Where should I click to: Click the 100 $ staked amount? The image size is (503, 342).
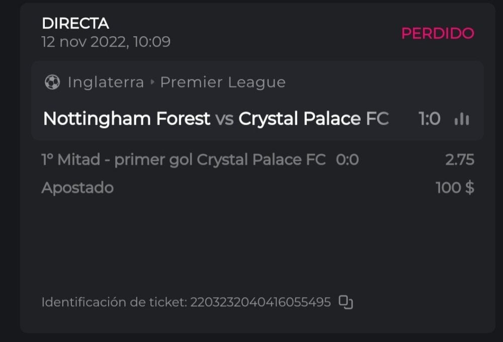point(455,188)
